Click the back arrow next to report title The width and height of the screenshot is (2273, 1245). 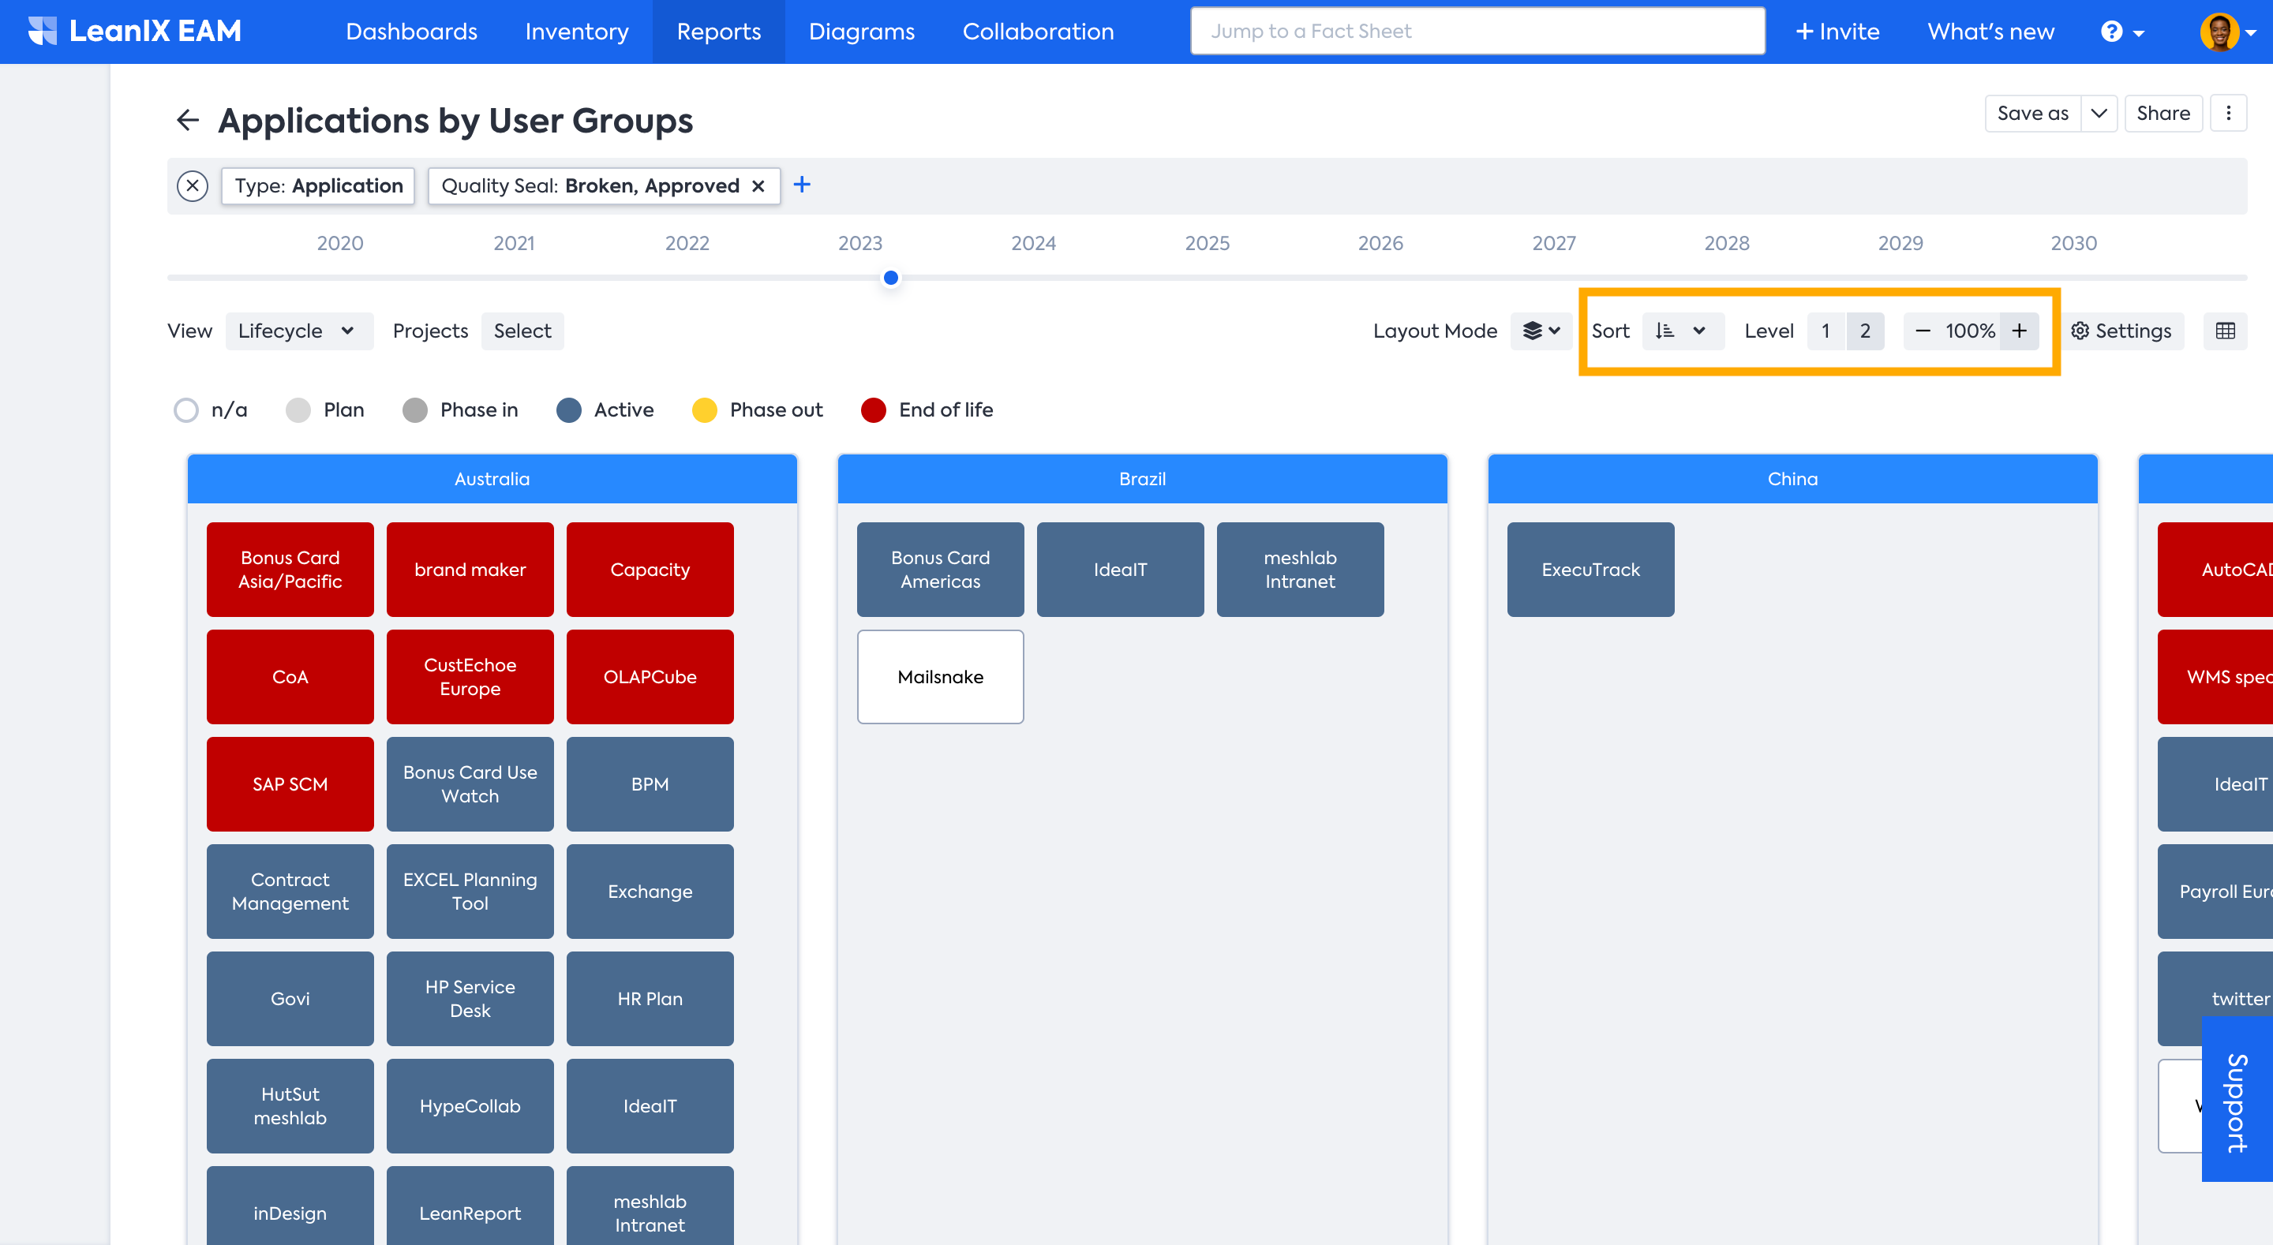187,120
